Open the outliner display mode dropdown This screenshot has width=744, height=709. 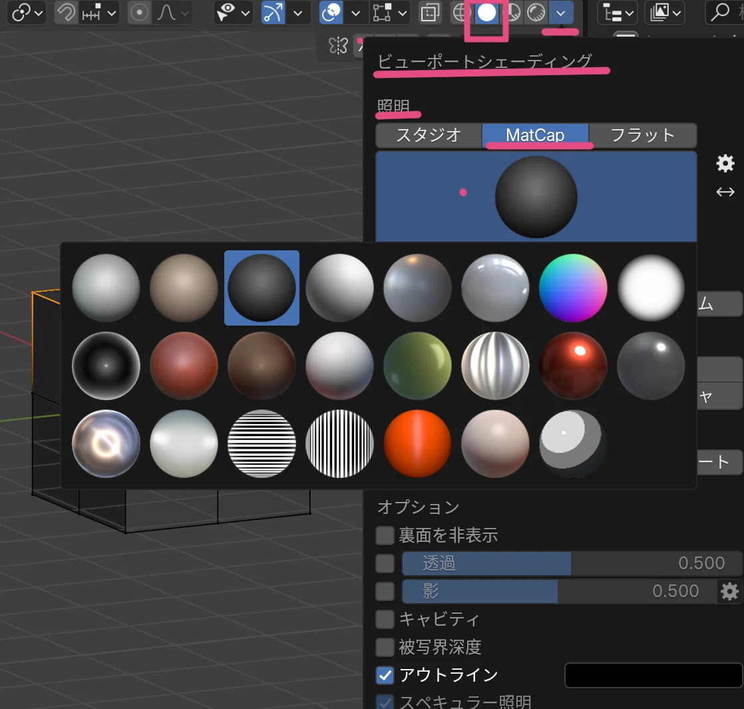point(665,13)
